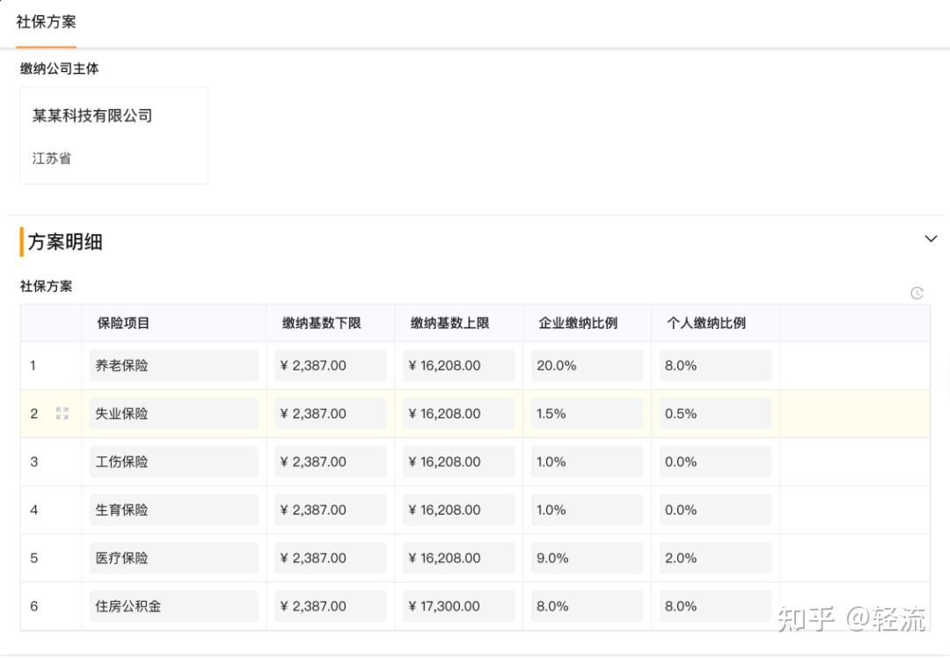
Task: Click 养老保险 company ratio 20.0% field
Action: coord(587,365)
